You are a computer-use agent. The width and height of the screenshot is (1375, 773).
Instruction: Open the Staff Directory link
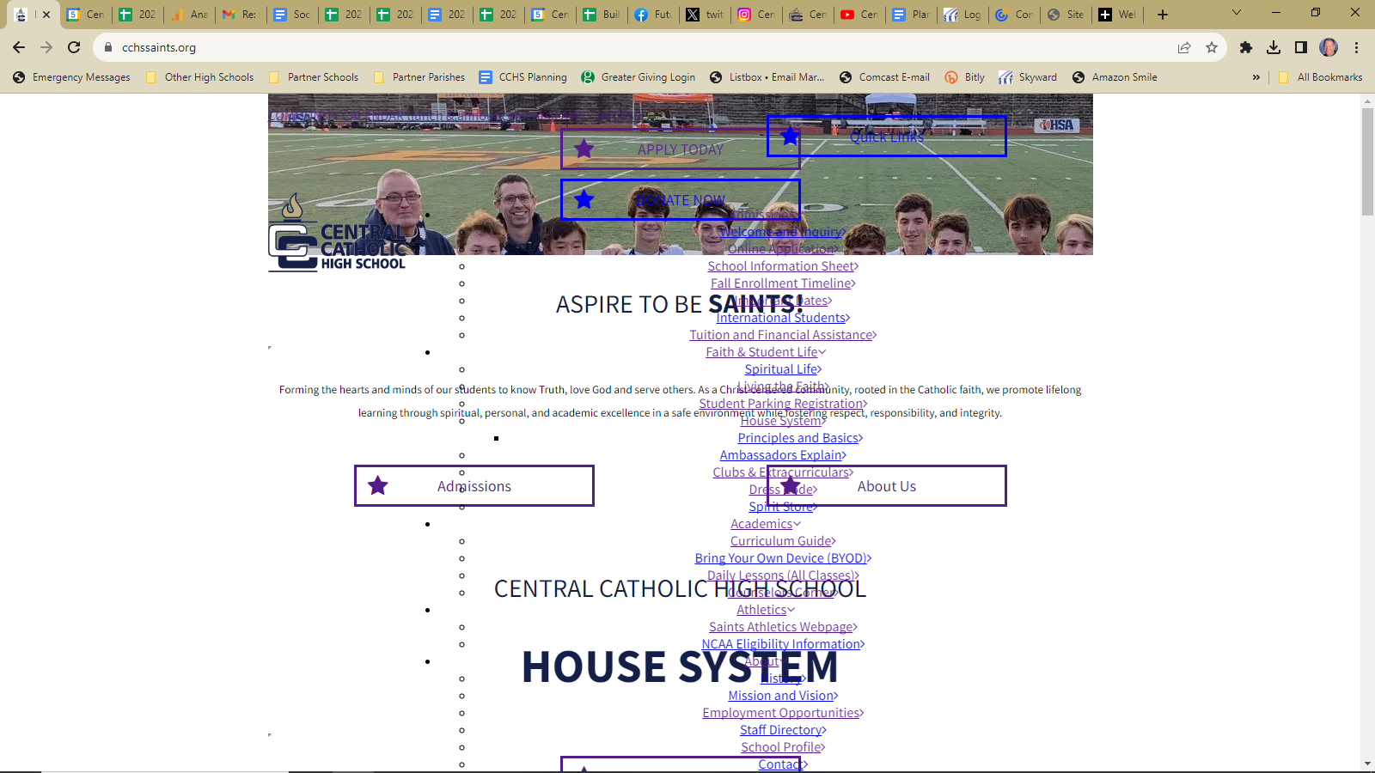[782, 729]
